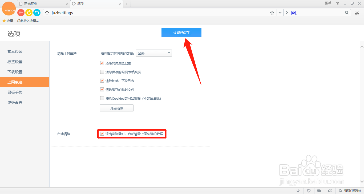Click the scrollbar up arrow
This screenshot has width=364, height=194.
(362, 47)
